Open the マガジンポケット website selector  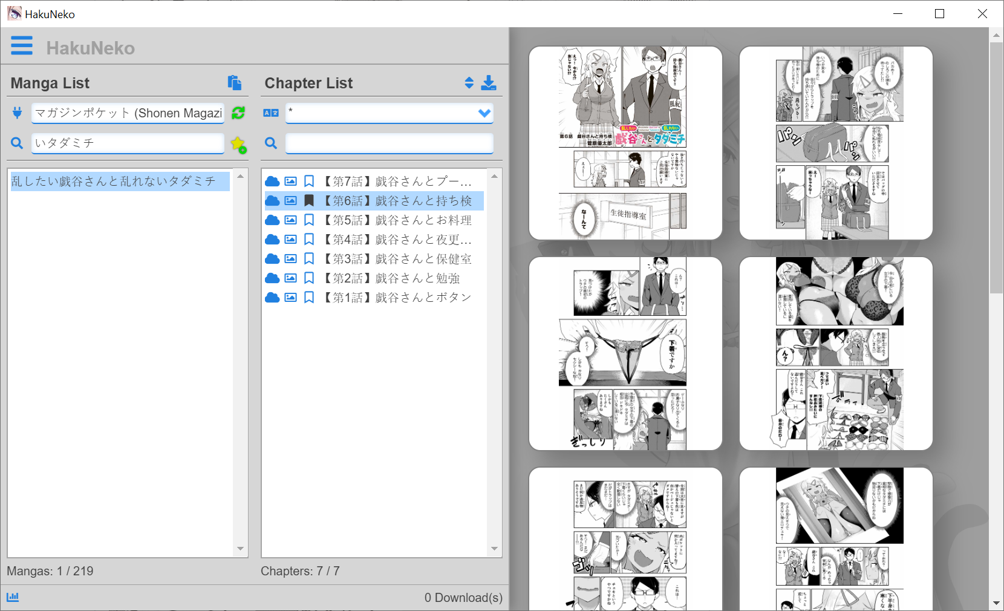[127, 113]
